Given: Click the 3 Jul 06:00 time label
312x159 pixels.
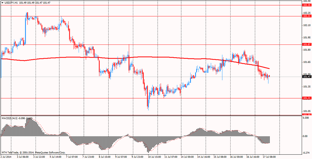Looking at the screenshot, I should pyautogui.click(x=22, y=157).
